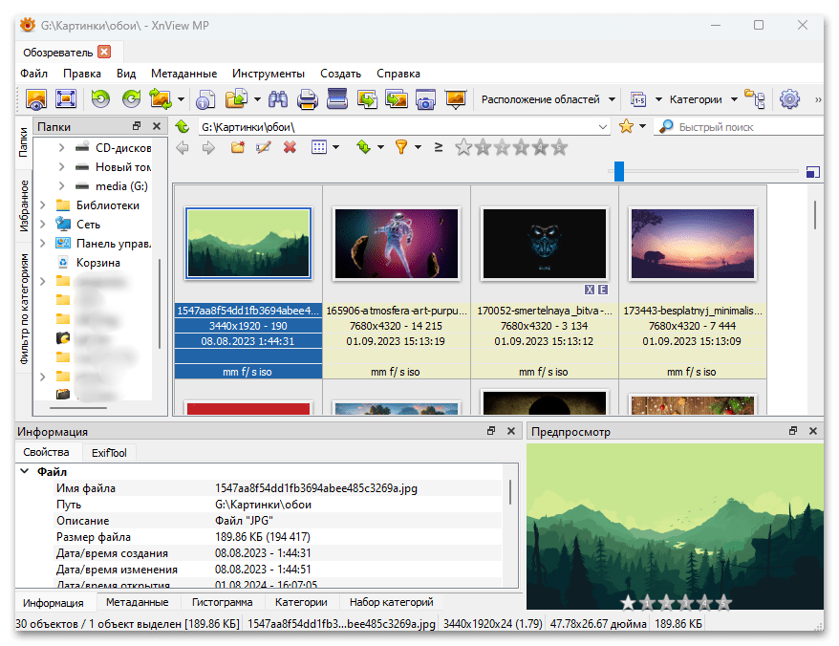Image resolution: width=839 pixels, height=646 pixels.
Task: Rotate the selected image clockwise
Action: tap(131, 98)
